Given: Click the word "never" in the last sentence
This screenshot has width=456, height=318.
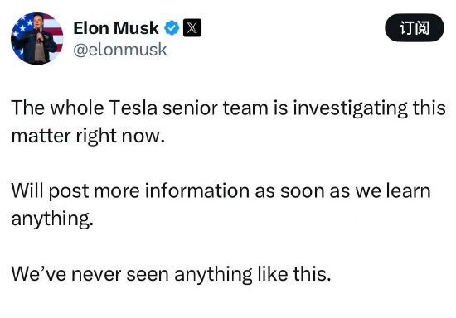Looking at the screenshot, I should click(96, 275).
